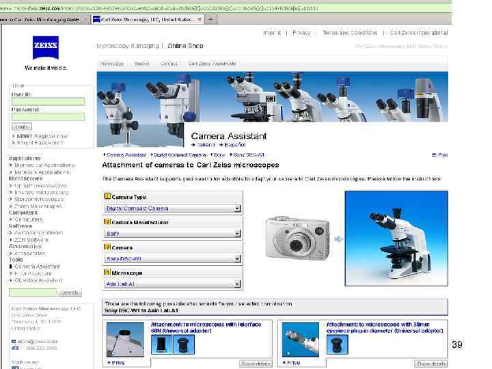
Task: Focus the Password input field
Action: [x=48, y=117]
